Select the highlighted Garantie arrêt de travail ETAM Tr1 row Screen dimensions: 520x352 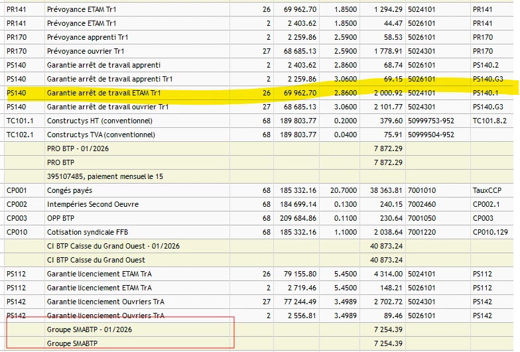click(104, 93)
